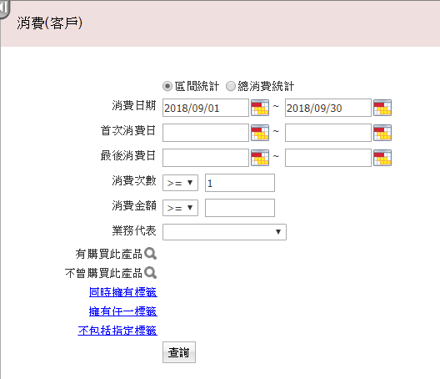Search products via 不曾購買此產品 magnifier
This screenshot has height=379, width=440.
click(150, 273)
